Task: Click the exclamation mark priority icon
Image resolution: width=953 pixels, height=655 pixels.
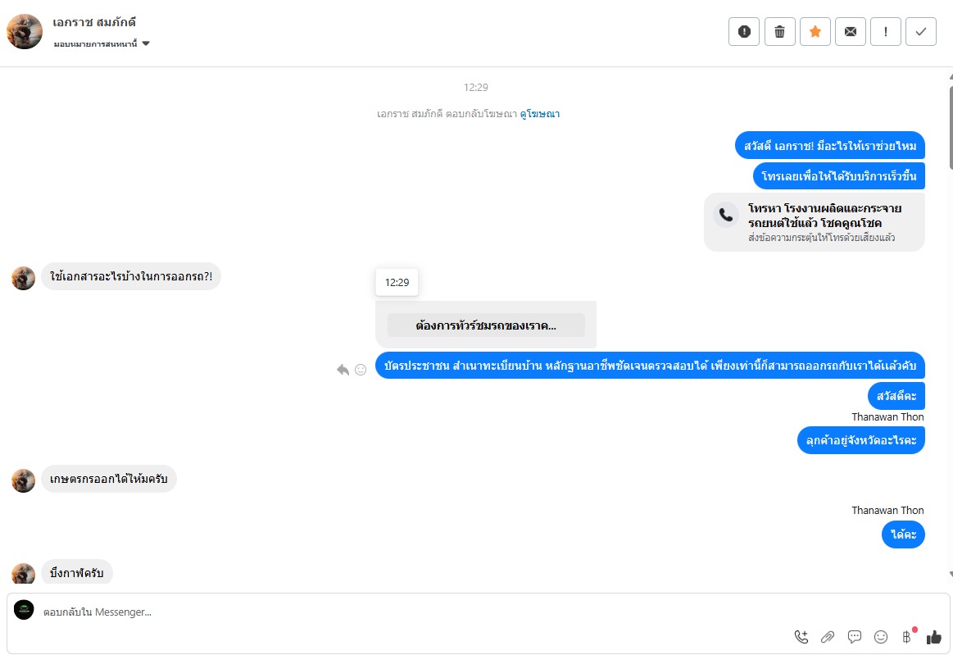Action: [885, 32]
